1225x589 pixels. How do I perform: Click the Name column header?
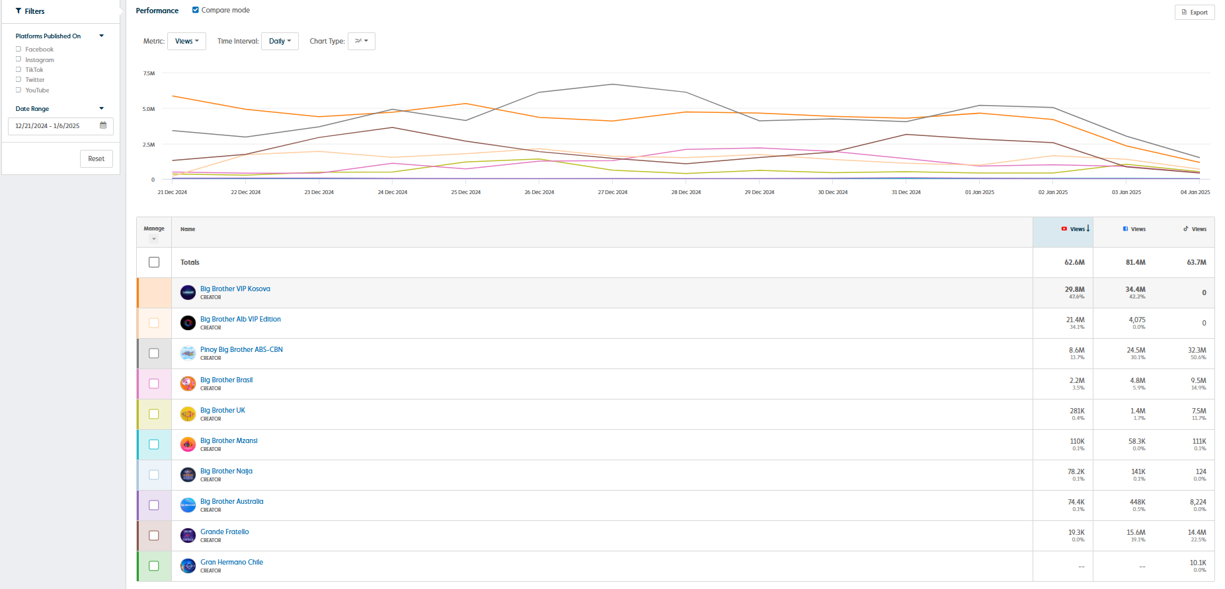(x=188, y=229)
